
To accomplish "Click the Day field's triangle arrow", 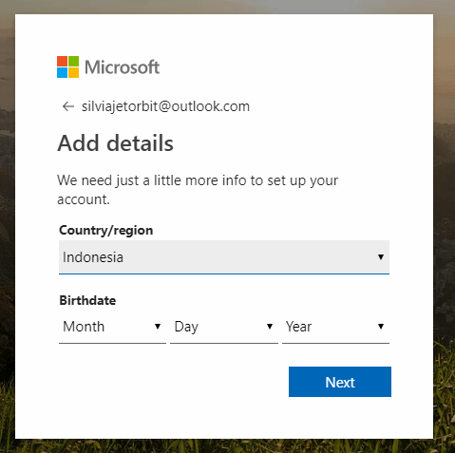I will (270, 326).
